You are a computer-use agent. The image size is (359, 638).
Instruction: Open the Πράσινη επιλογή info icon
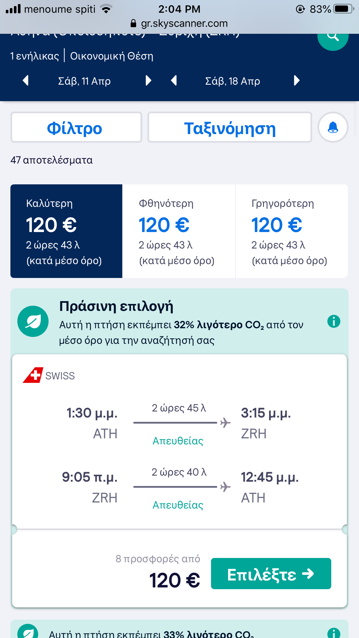click(x=334, y=321)
